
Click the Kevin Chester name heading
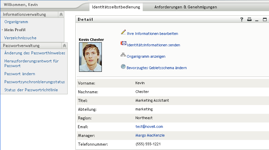tap(91, 40)
